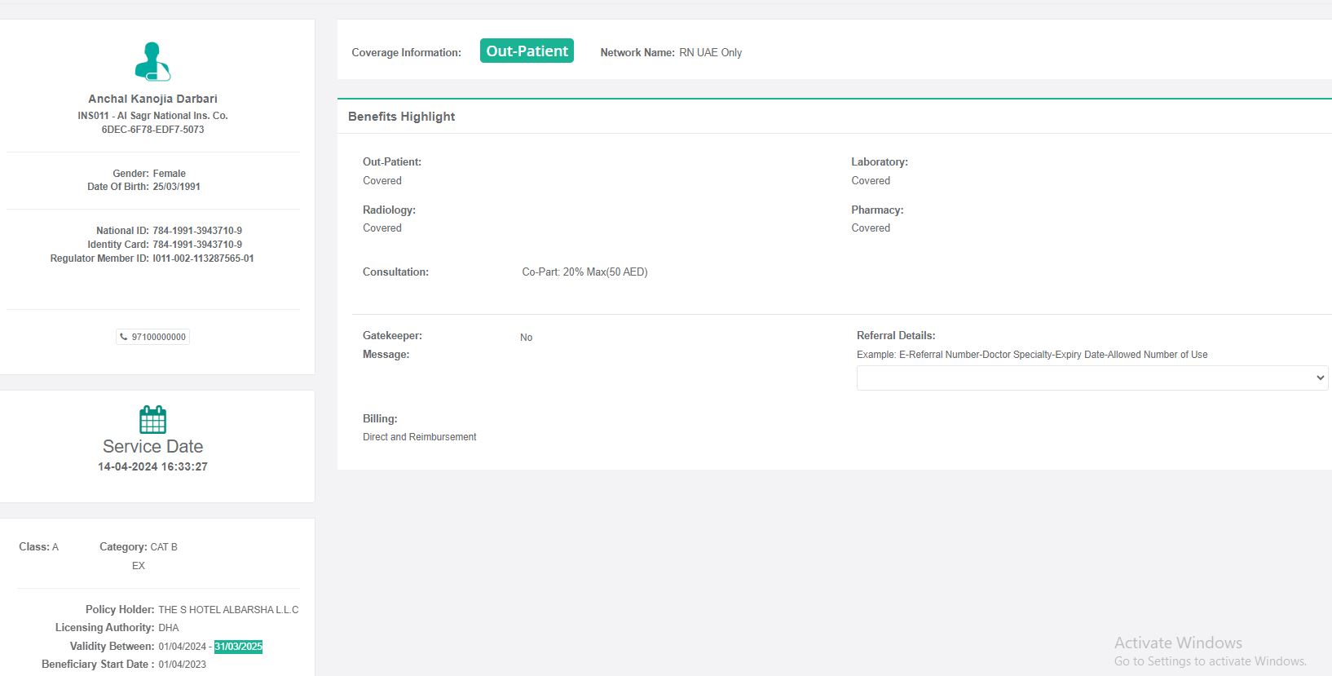
Task: Click the Date Of Birth value 25/03/1991
Action: tap(176, 187)
